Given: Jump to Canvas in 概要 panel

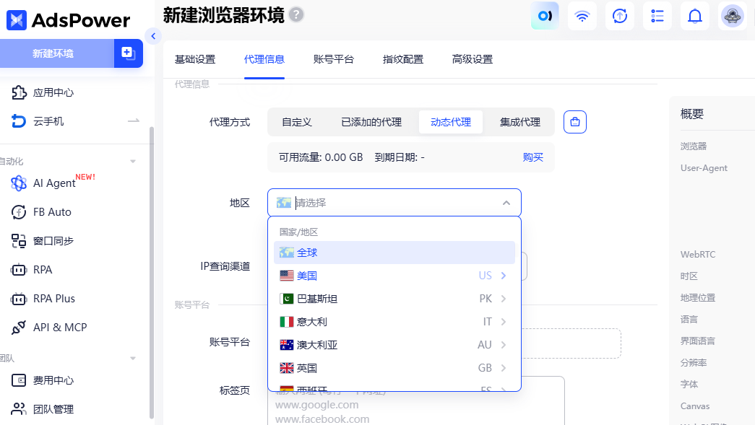Looking at the screenshot, I should 695,406.
